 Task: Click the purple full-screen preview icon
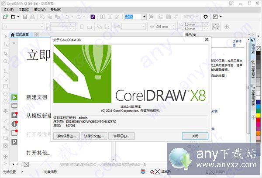(93, 17)
